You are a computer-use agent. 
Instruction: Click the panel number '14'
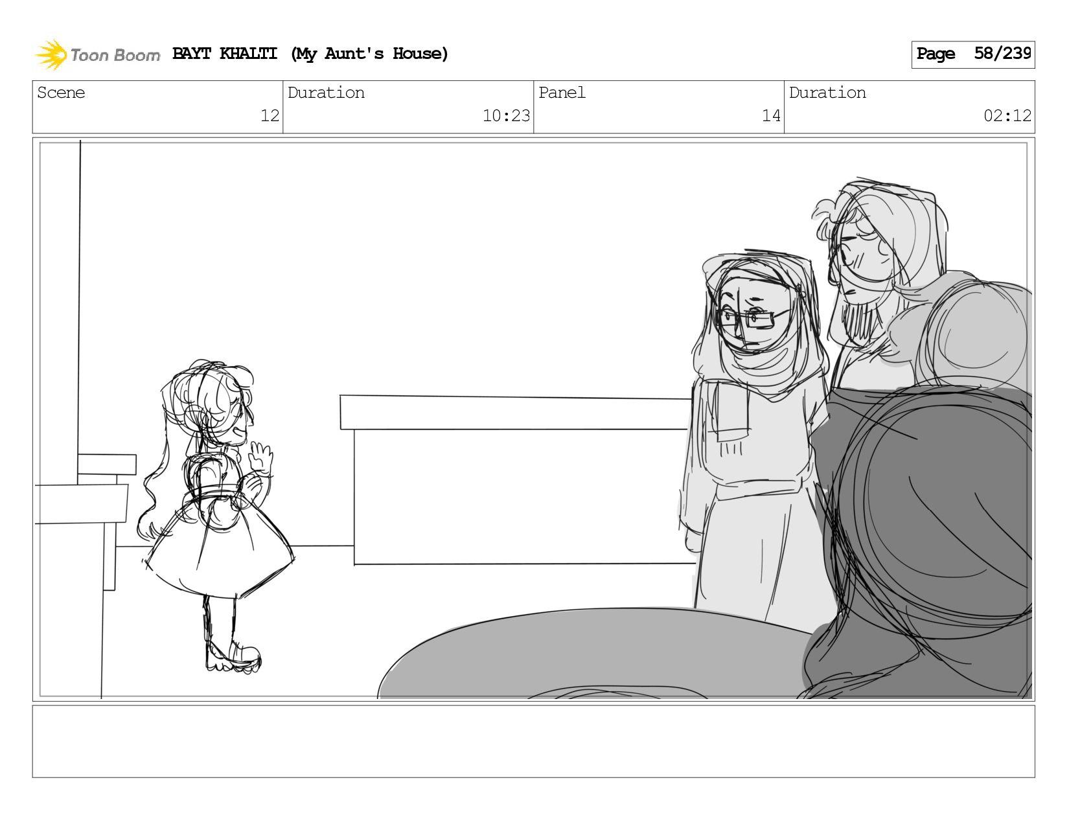pyautogui.click(x=771, y=116)
